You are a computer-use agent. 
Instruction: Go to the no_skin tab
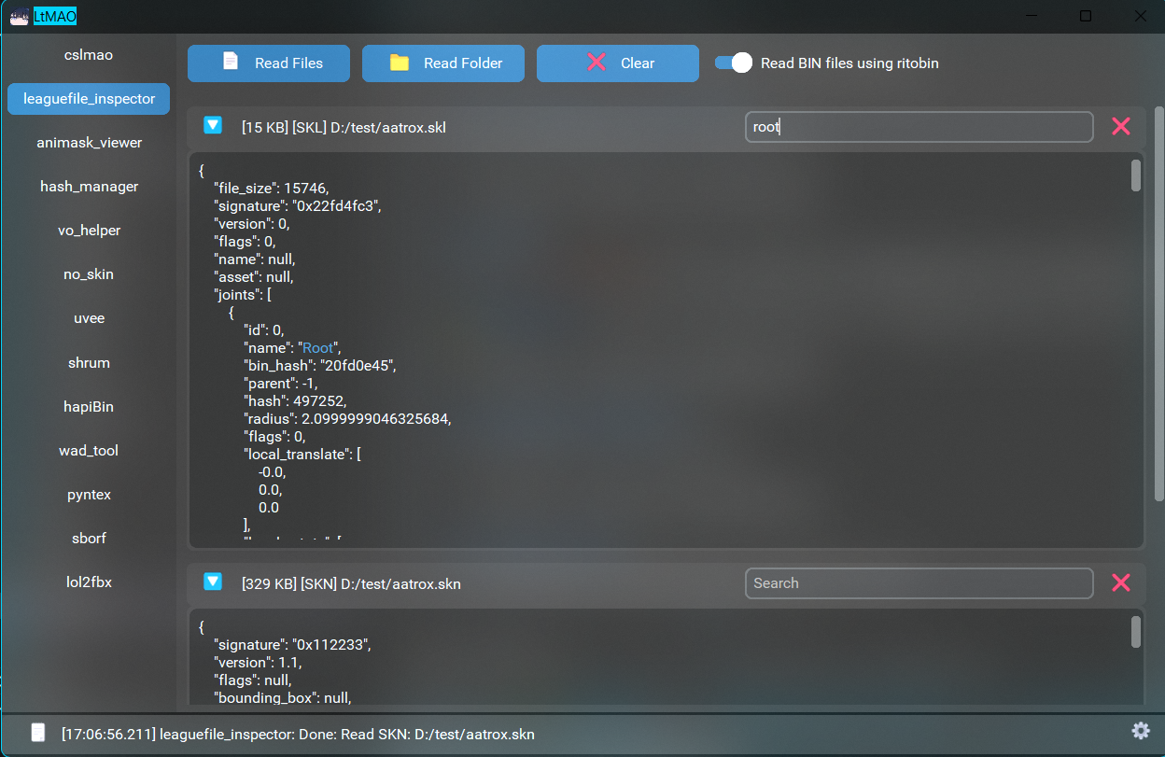point(89,273)
